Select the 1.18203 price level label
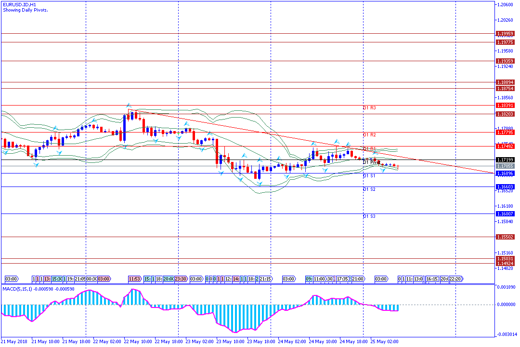This screenshot has width=520, height=347. point(505,114)
